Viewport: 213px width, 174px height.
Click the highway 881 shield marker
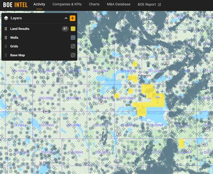tap(46, 112)
